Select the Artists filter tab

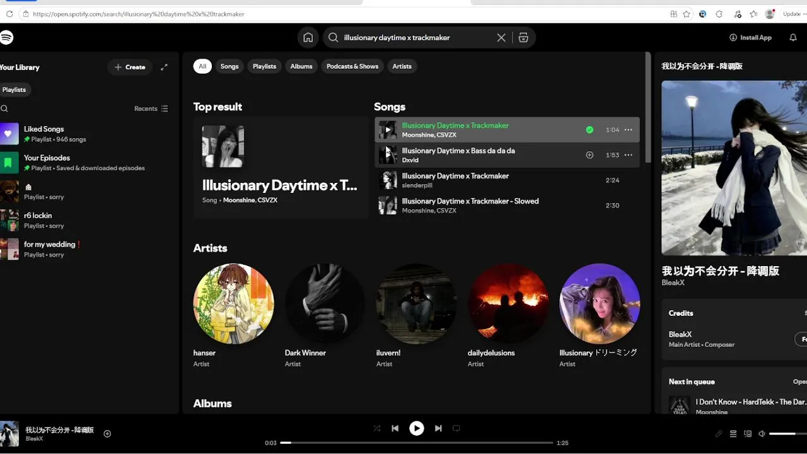tap(402, 66)
